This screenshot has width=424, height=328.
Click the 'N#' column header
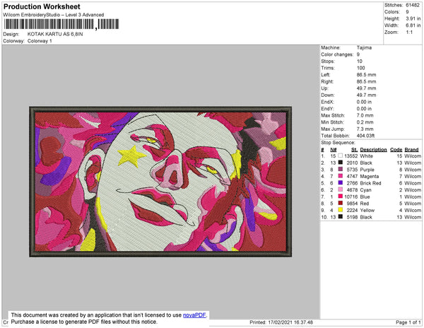pyautogui.click(x=334, y=150)
